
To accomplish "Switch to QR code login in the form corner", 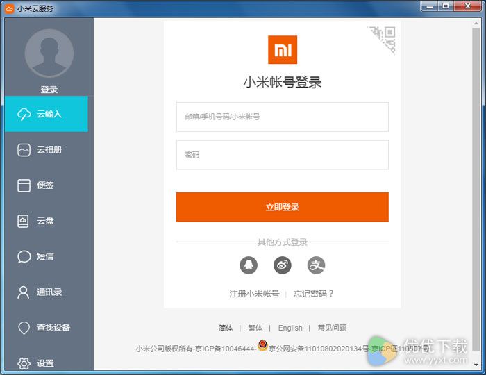I will (x=384, y=38).
